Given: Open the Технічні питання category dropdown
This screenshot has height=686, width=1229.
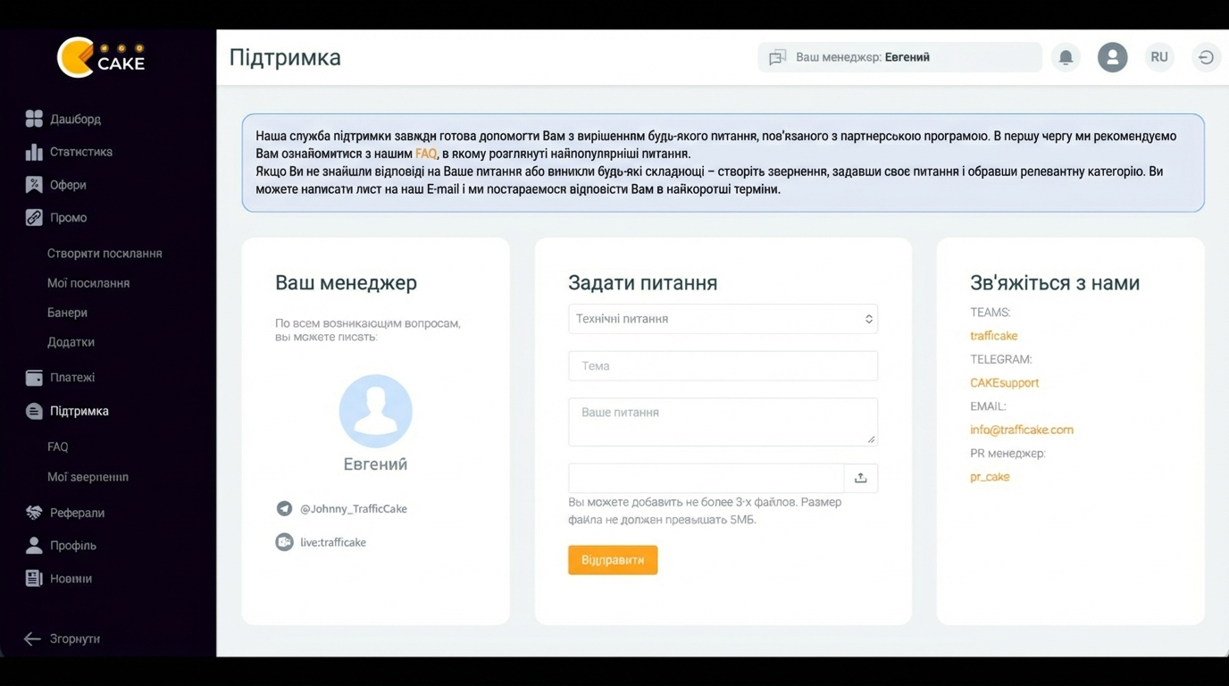Looking at the screenshot, I should point(723,319).
